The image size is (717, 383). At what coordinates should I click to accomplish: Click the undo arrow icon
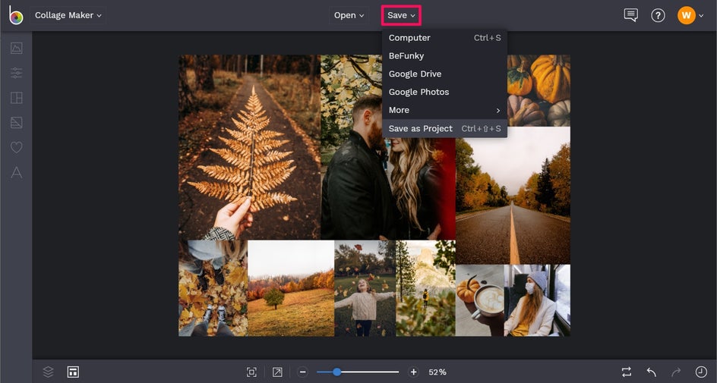pos(651,372)
